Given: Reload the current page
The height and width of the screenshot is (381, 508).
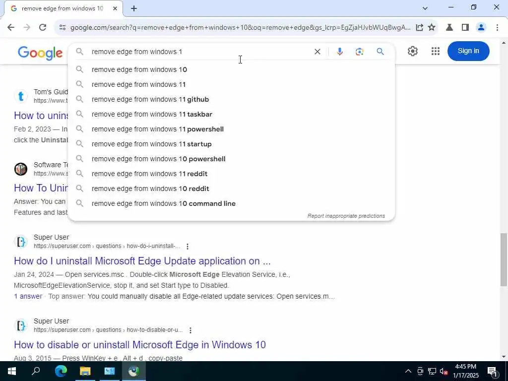Looking at the screenshot, I should [43, 28].
